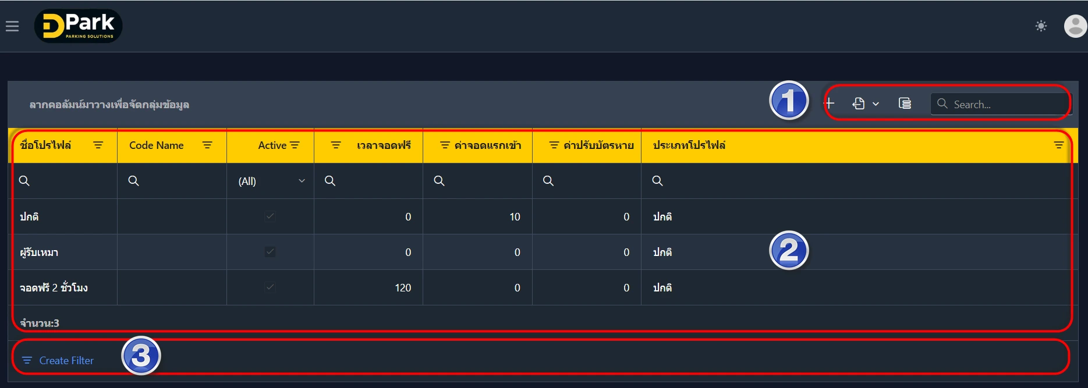Click the Create Filter link
This screenshot has width=1088, height=388.
(66, 361)
